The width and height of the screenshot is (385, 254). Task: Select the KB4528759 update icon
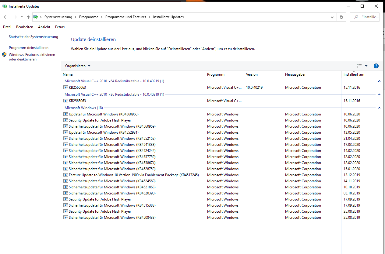(x=65, y=169)
